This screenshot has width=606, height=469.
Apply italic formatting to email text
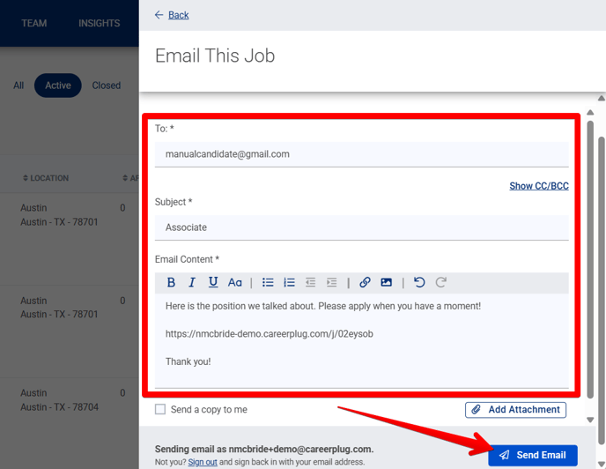(192, 283)
